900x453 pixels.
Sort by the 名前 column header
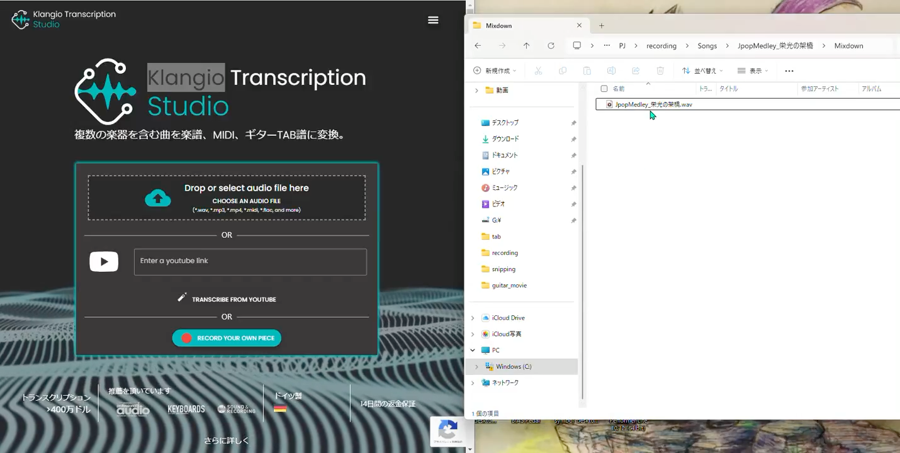(x=619, y=89)
